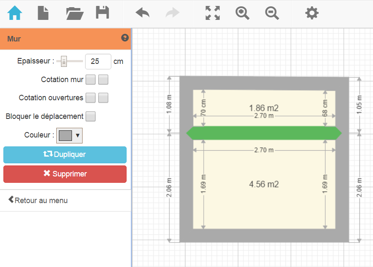Create a new plan with the file icon

[x=43, y=13]
